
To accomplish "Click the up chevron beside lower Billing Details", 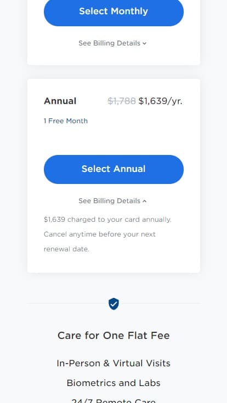I will (145, 201).
